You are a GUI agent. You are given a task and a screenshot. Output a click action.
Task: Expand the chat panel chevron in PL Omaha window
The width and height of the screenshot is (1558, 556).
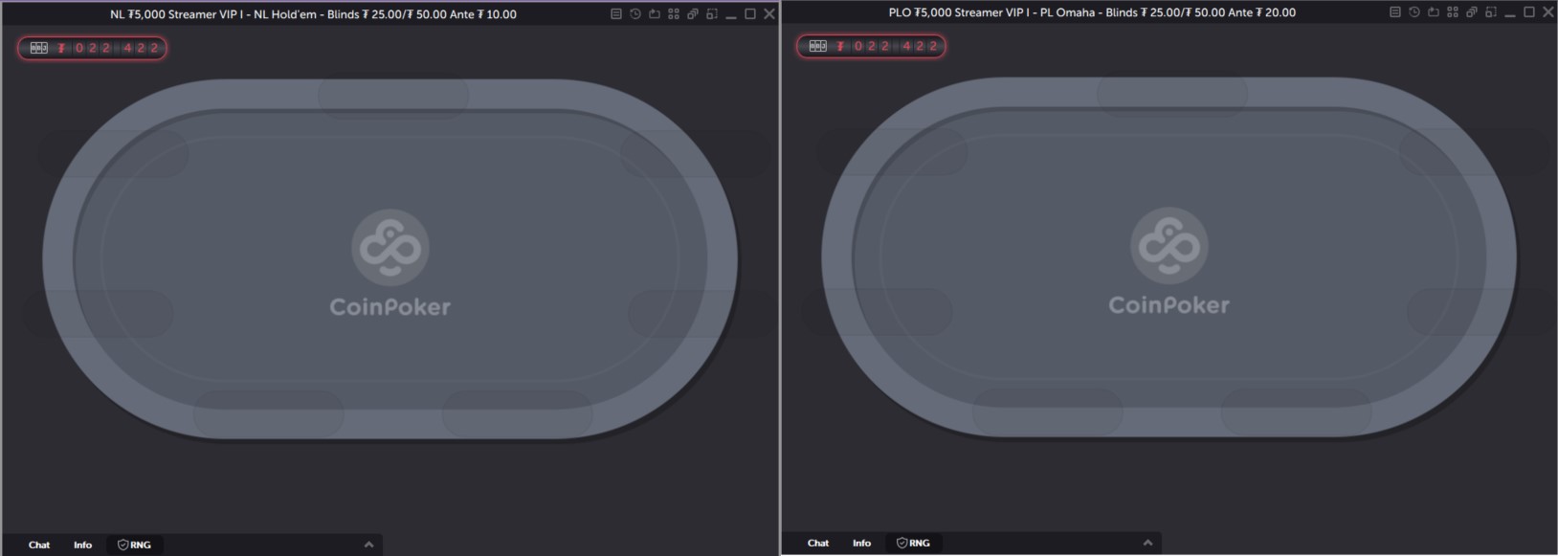pos(1147,543)
